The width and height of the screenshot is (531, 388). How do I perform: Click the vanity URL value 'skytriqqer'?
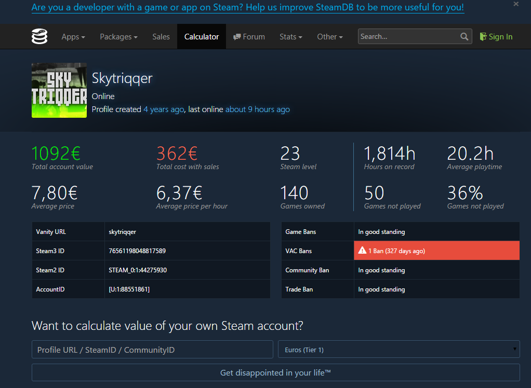click(x=122, y=232)
